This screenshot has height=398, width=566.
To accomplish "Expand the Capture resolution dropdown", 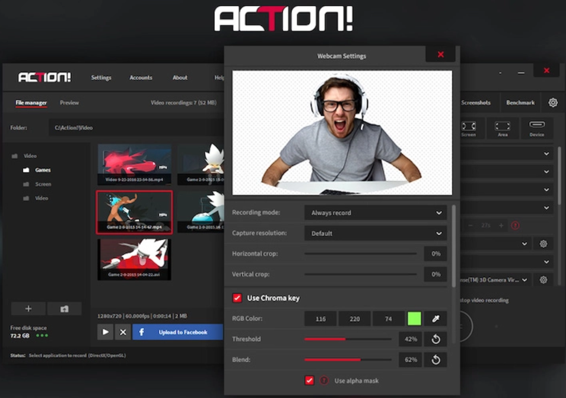I will [375, 233].
